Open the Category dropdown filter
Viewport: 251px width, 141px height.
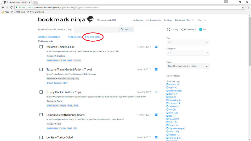188,53
